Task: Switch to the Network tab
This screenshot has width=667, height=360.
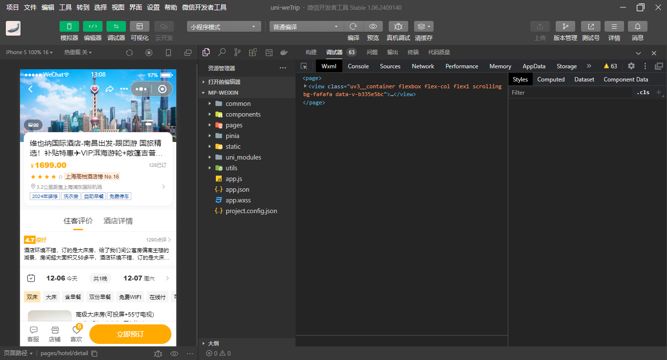Action: 423,66
